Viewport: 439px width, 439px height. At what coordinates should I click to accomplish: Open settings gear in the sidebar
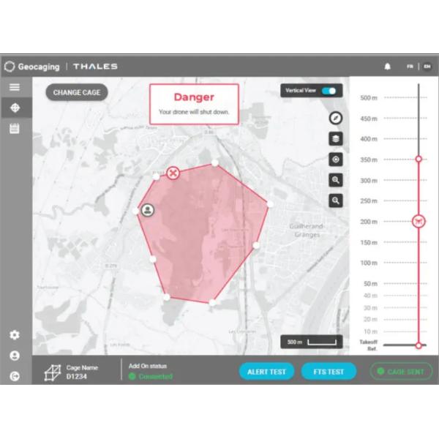point(15,335)
